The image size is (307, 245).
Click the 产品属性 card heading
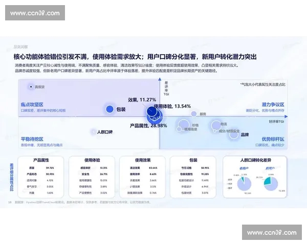pyautogui.click(x=41, y=160)
